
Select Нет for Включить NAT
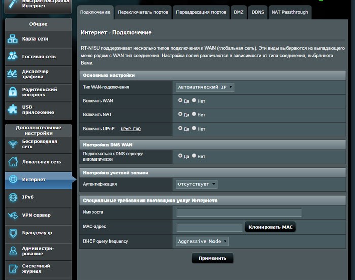194,114
